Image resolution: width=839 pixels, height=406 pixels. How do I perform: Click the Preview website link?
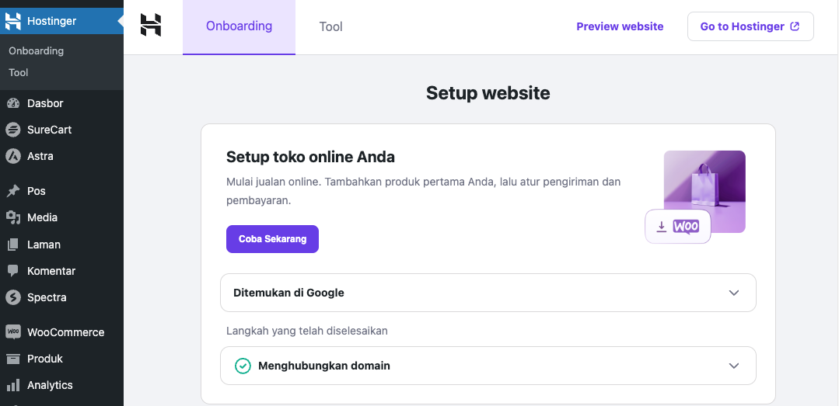[620, 26]
